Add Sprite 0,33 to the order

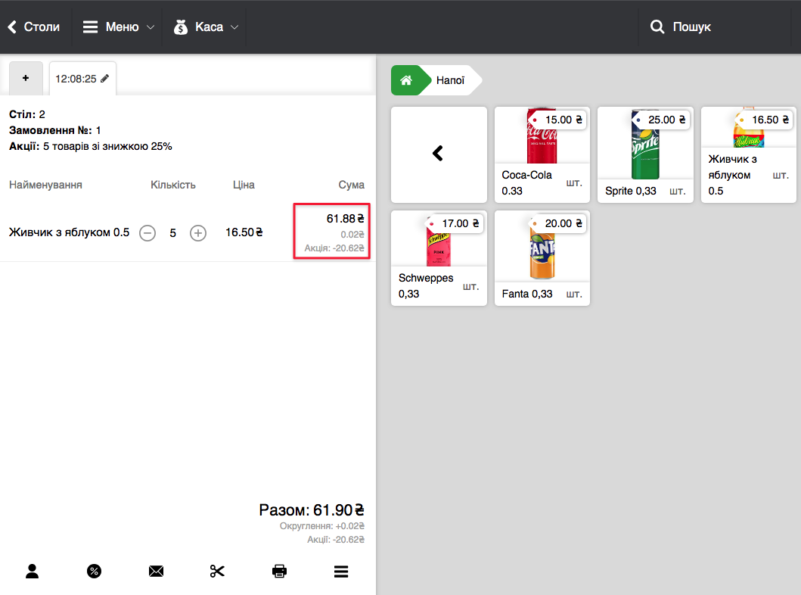(x=644, y=154)
